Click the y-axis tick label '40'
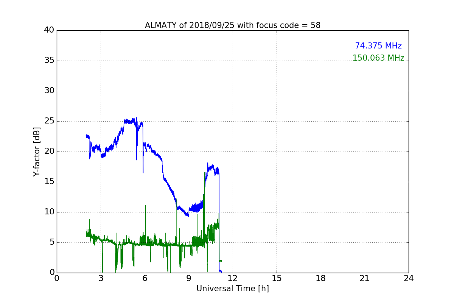The width and height of the screenshot is (454, 303). point(49,30)
